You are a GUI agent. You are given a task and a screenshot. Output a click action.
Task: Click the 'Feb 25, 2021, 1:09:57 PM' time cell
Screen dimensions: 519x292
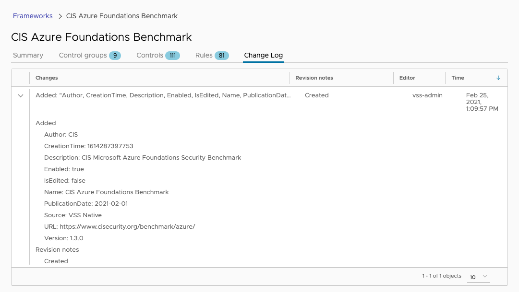coord(482,102)
